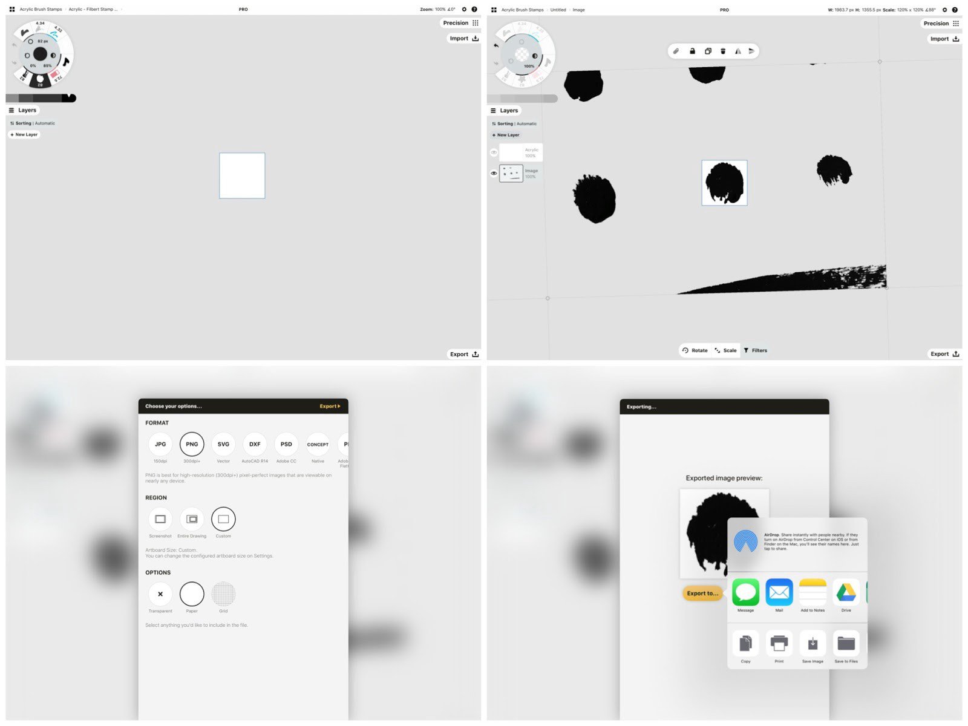
Task: Select the blue pen tool labeled 4.32
Action: click(x=56, y=32)
